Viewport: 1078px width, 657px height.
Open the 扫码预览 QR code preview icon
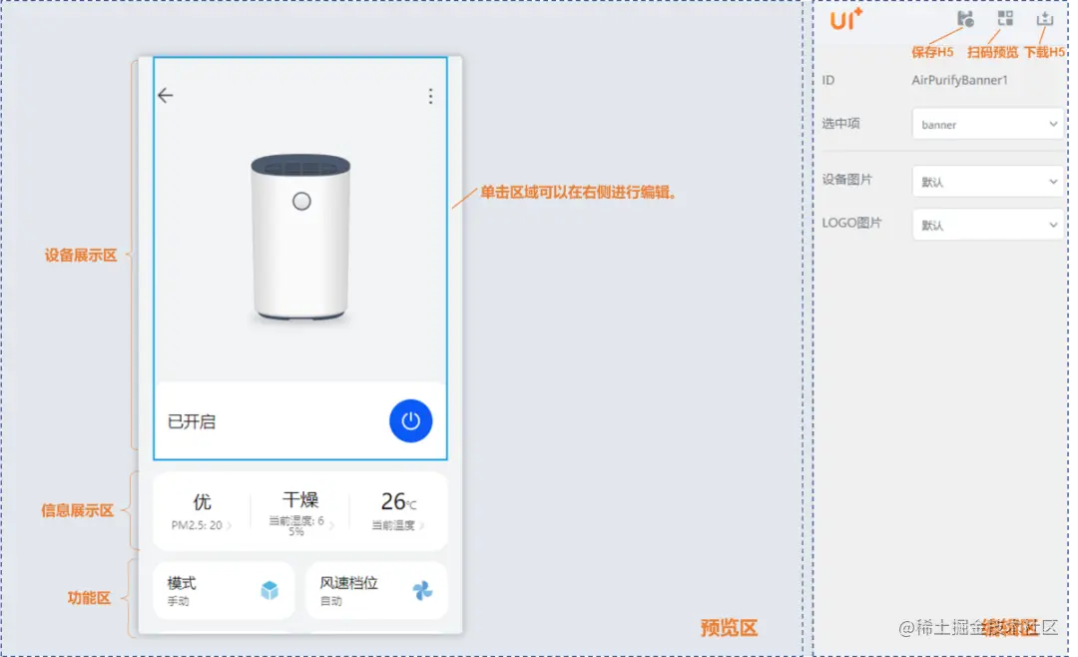tap(1005, 18)
